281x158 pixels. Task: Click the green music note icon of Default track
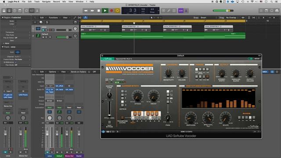point(38,36)
